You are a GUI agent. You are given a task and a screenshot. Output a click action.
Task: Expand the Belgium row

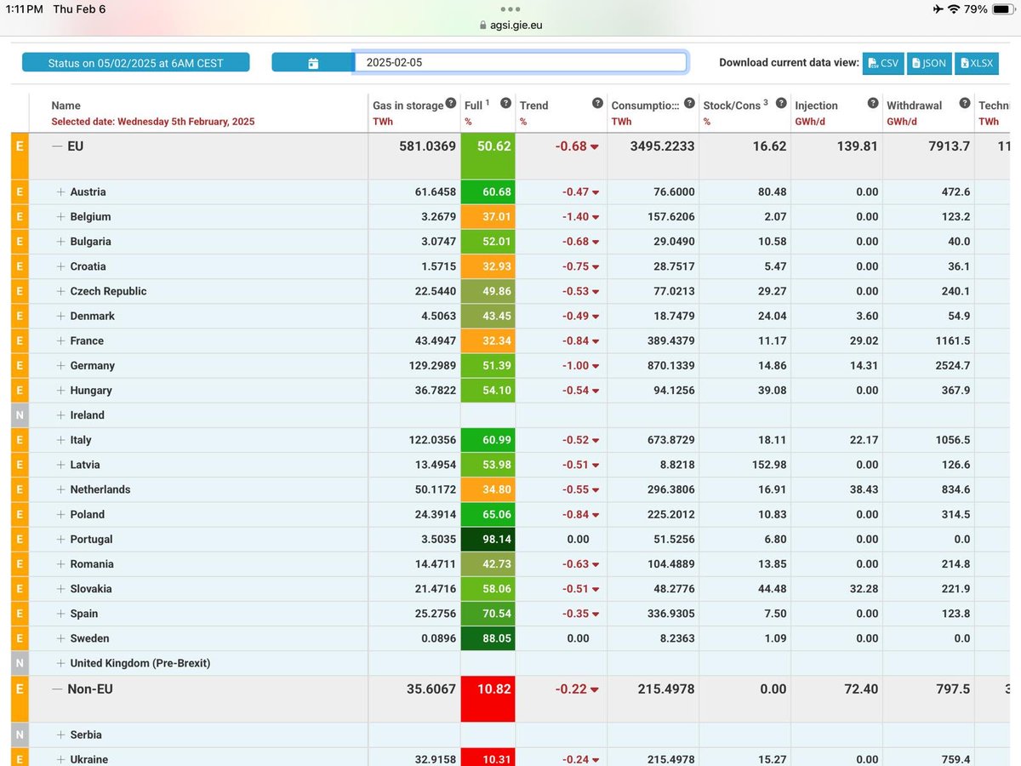click(x=61, y=217)
